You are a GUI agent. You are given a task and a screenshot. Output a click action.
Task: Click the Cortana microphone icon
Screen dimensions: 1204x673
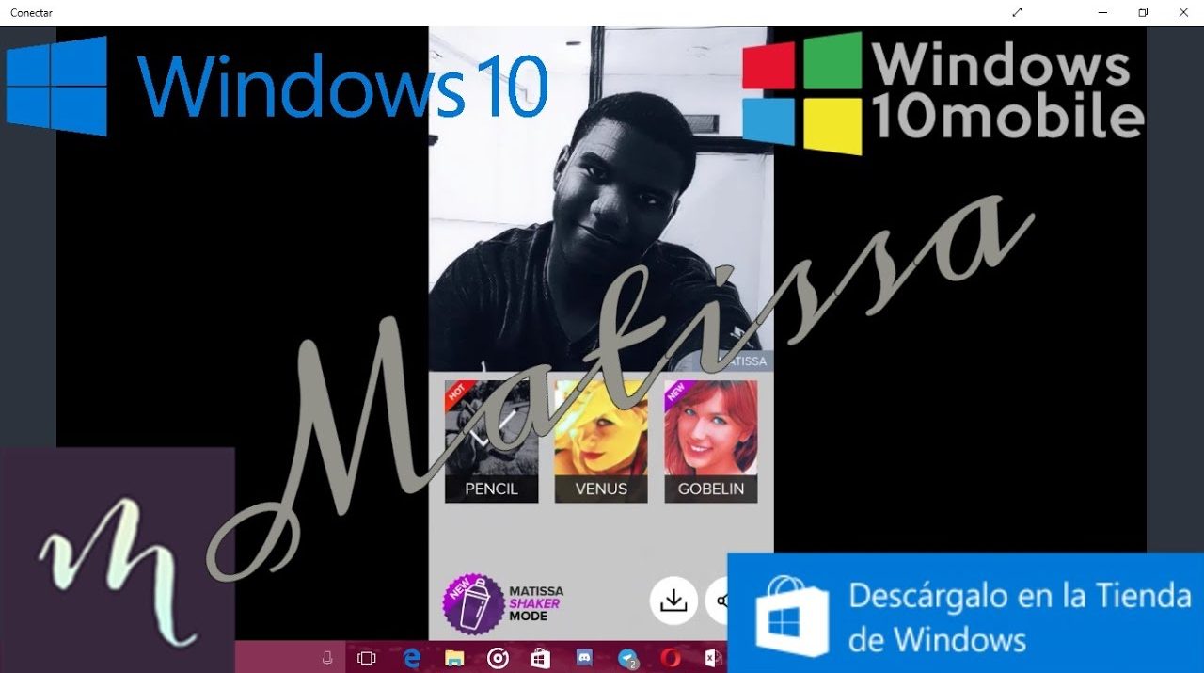327,658
